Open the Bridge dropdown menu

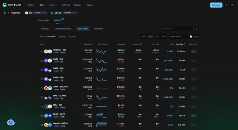click(78, 5)
